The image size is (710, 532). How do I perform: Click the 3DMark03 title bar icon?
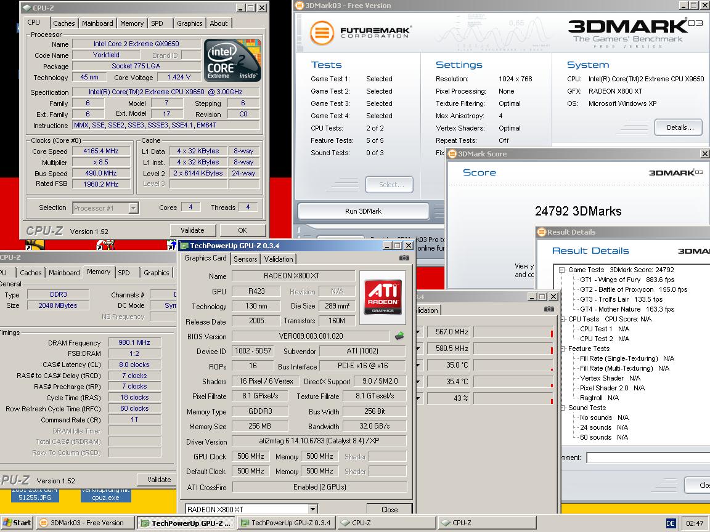(299, 6)
